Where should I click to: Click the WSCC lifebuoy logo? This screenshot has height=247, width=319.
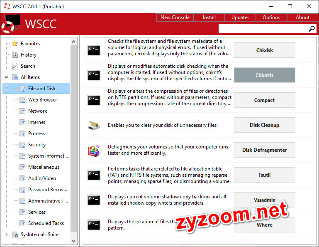point(11,24)
